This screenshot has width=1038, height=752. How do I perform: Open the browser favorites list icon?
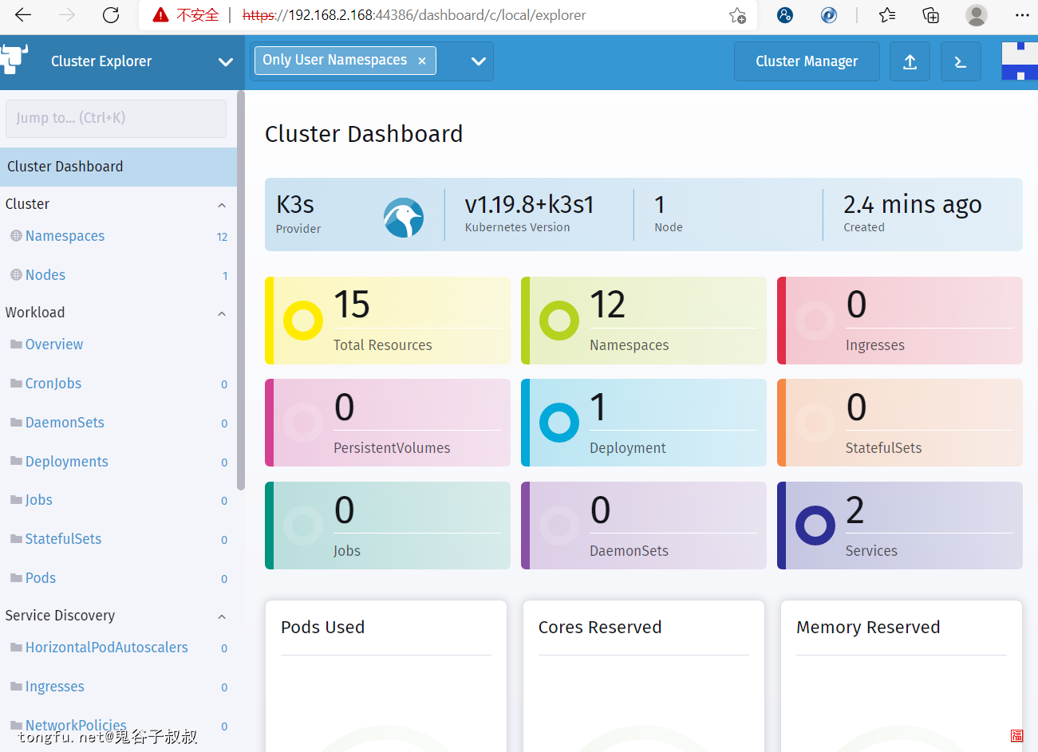pyautogui.click(x=887, y=15)
